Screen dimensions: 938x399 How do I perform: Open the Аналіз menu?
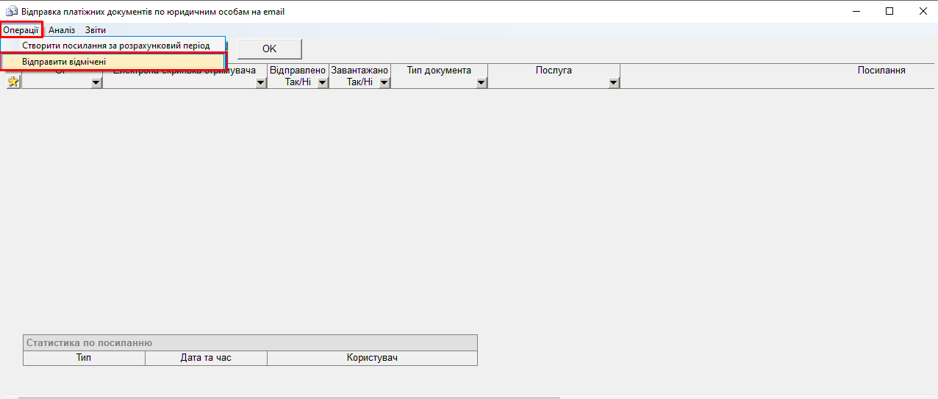coord(62,30)
